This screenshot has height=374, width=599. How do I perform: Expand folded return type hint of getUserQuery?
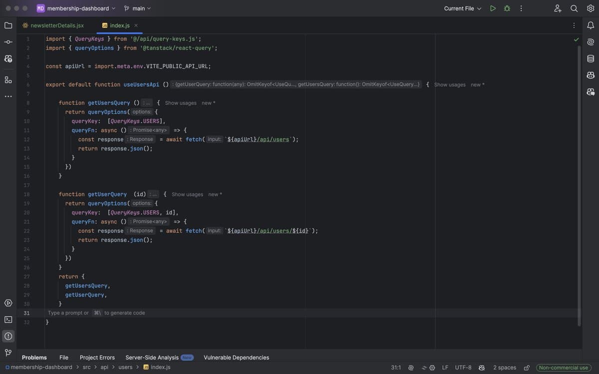point(153,194)
